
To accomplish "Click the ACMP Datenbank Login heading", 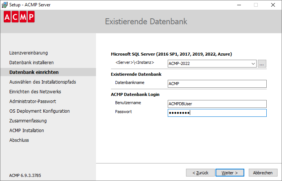I will 135,94.
